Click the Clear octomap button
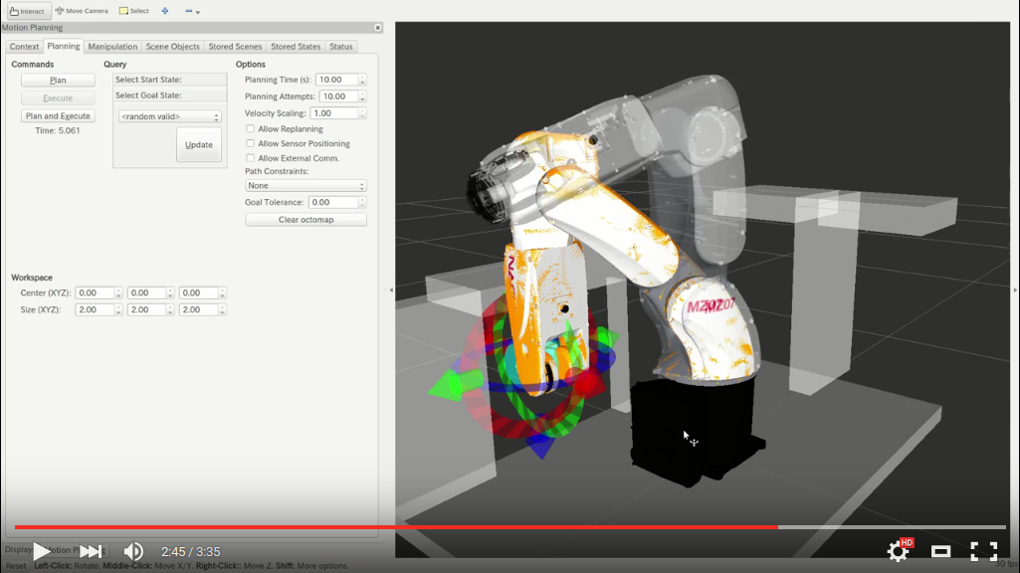This screenshot has height=573, width=1020. coord(306,220)
